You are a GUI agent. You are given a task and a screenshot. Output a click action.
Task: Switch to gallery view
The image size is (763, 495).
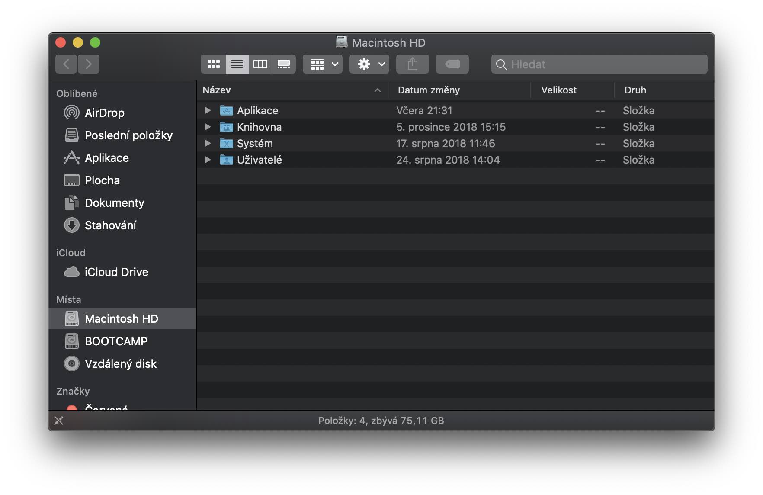(284, 64)
